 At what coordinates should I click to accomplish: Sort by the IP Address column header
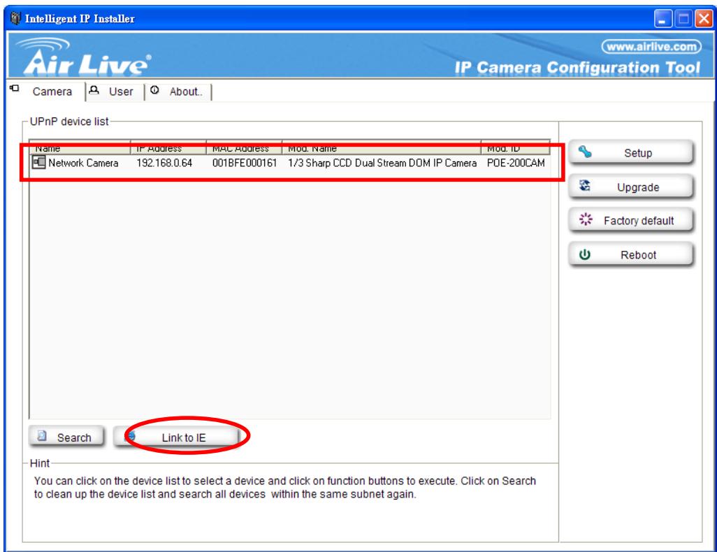168,147
